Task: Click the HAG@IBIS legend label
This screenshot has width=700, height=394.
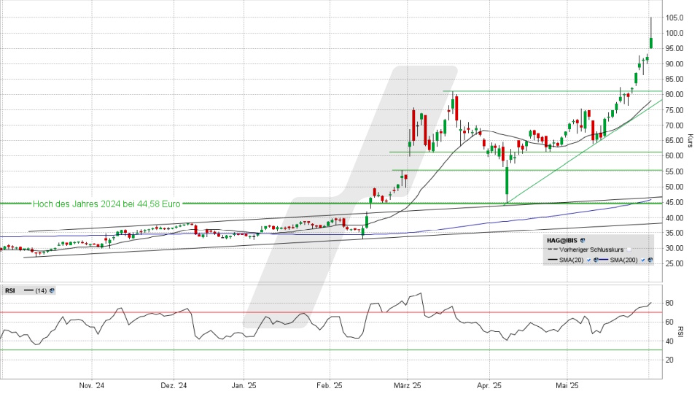Action: pos(562,240)
